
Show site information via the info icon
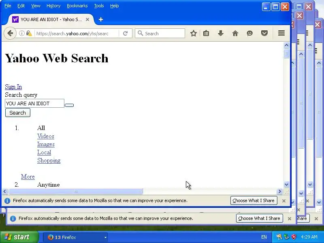[x=22, y=33]
